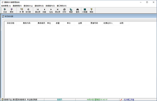The height and width of the screenshot is (101, 157).
Task: Click the 单位 column header
Action: pos(49,23)
